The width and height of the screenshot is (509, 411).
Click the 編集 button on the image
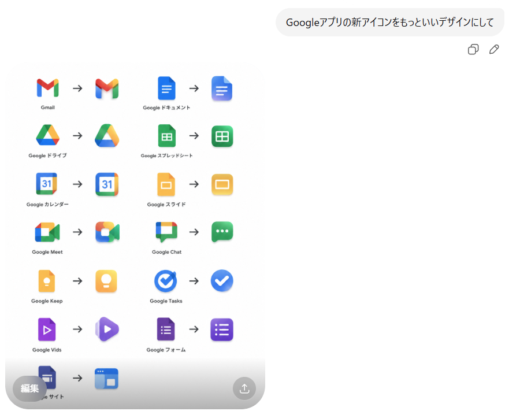tap(29, 388)
